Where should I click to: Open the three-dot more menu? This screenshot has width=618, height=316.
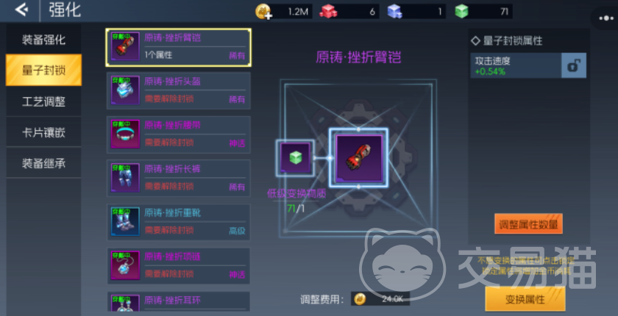tap(605, 18)
